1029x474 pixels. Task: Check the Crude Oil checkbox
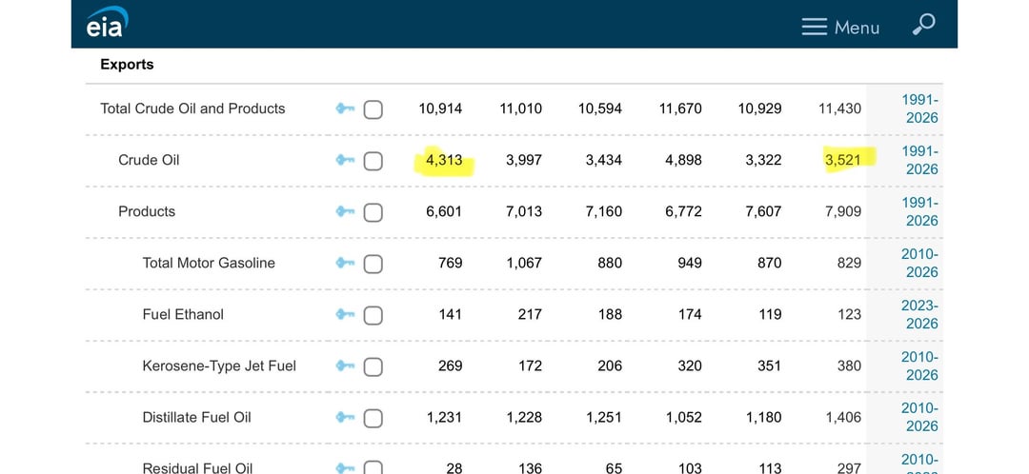tap(373, 161)
